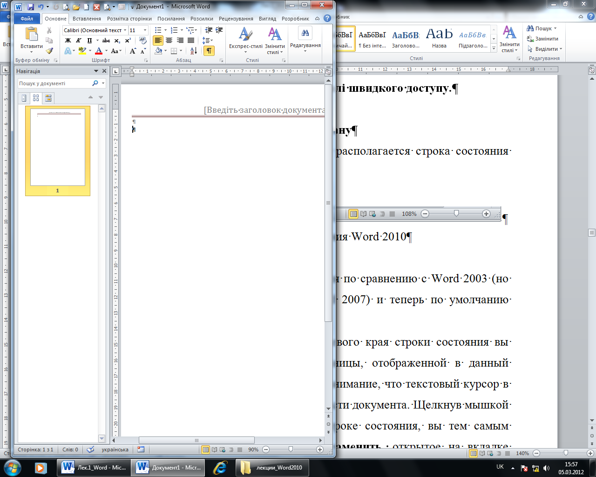Image resolution: width=596 pixels, height=477 pixels.
Task: Open Word help with the question mark
Action: click(327, 19)
